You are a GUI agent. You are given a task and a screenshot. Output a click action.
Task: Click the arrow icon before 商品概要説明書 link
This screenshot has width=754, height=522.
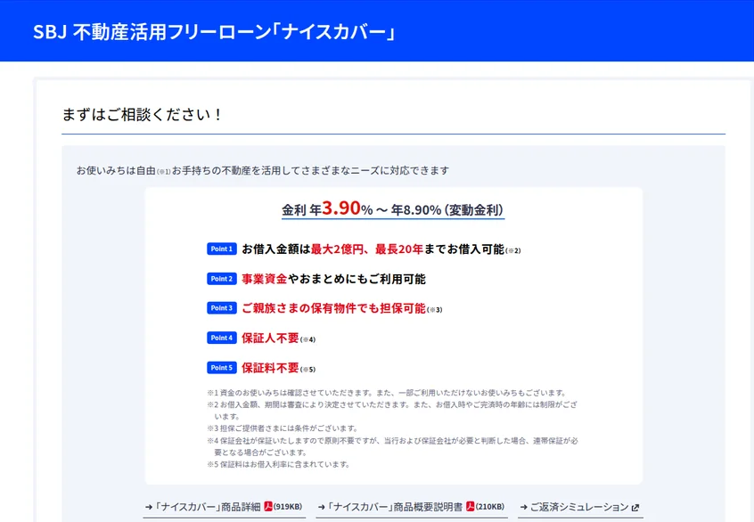pyautogui.click(x=321, y=507)
